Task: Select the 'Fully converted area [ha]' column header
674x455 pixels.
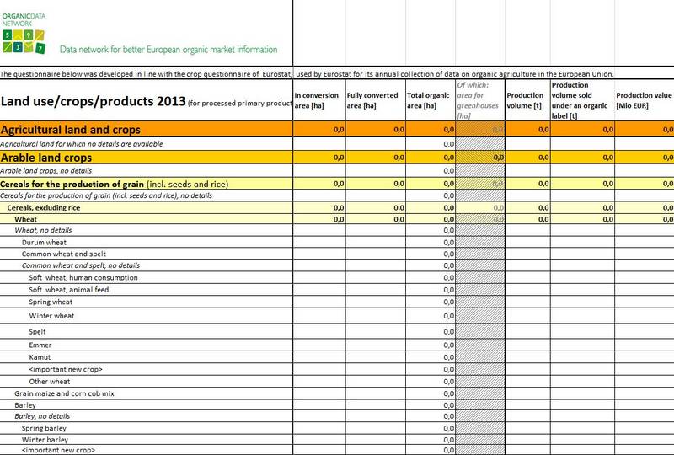Action: [x=375, y=100]
